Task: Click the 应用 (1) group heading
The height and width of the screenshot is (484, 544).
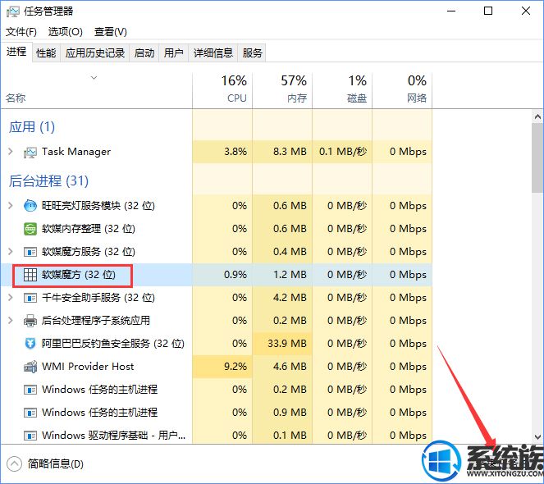Action: pos(32,126)
